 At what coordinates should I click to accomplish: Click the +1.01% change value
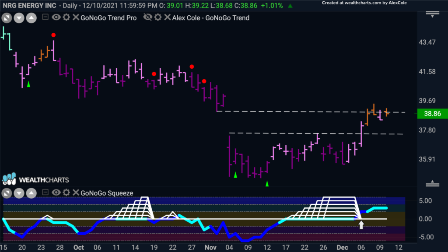click(272, 5)
